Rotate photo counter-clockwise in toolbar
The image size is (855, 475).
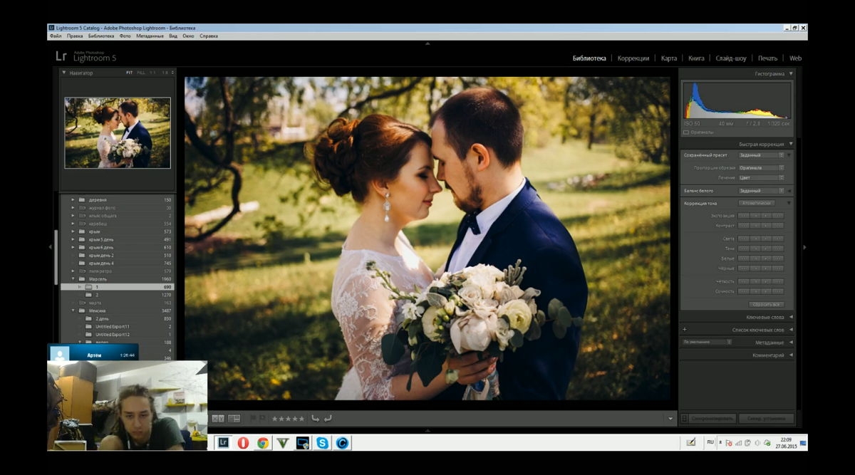(315, 418)
